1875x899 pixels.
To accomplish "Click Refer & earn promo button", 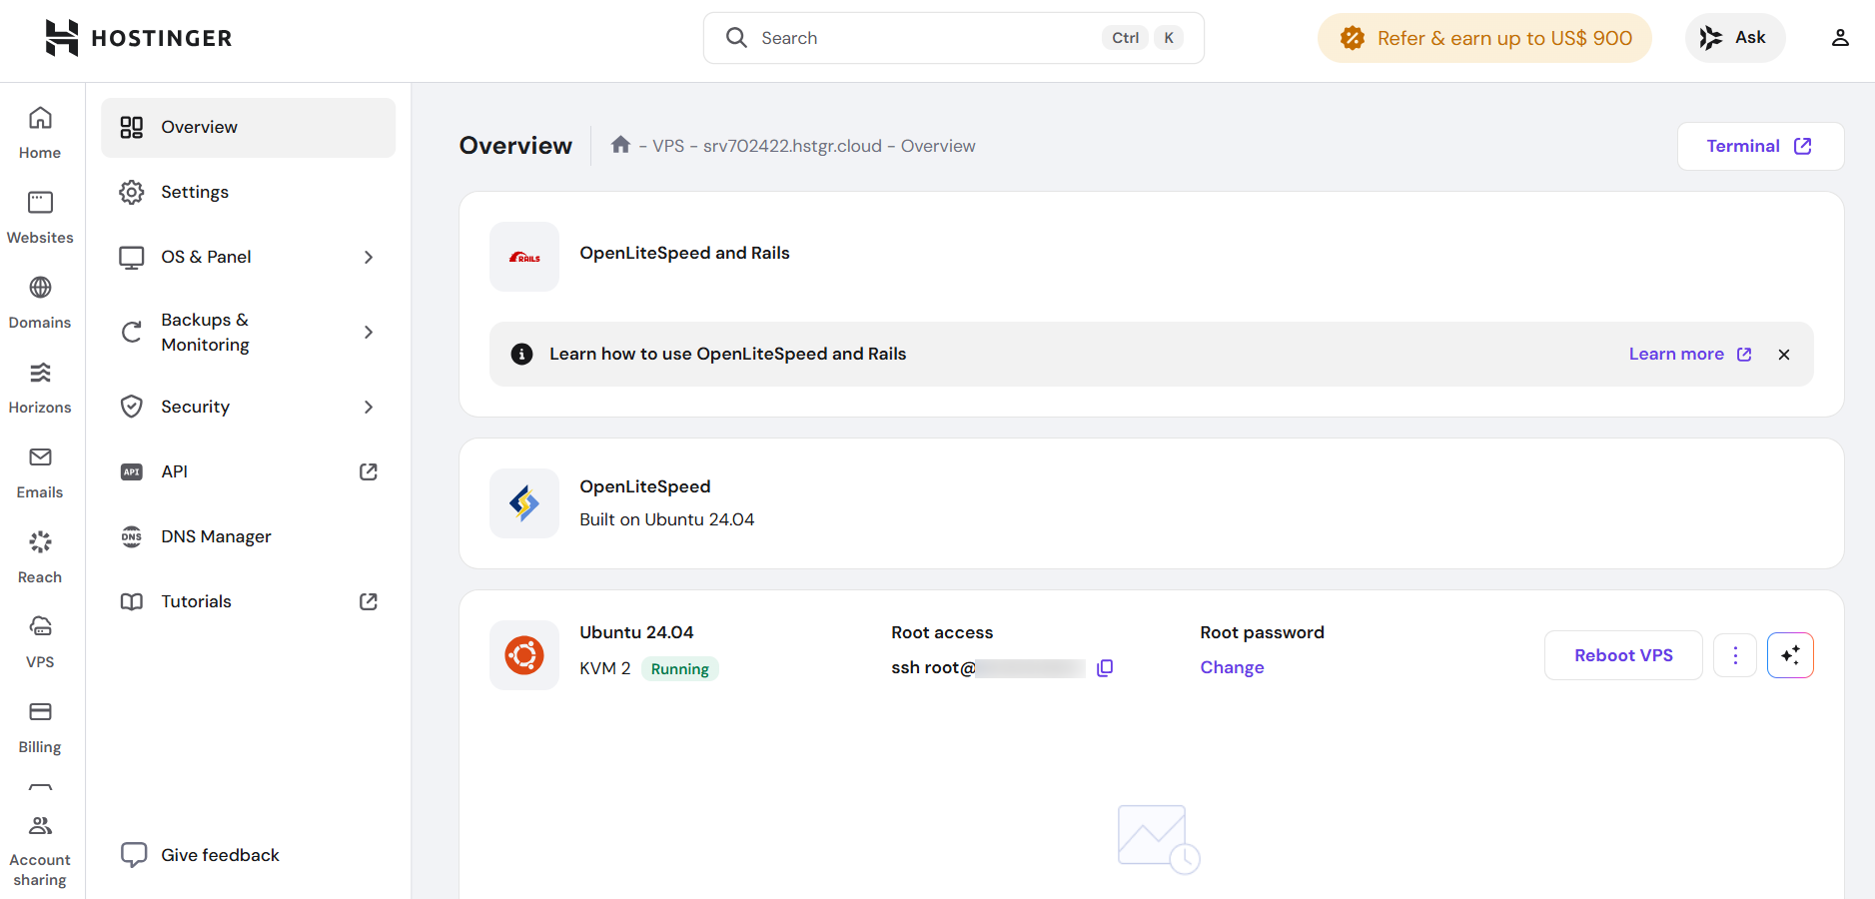I will (x=1484, y=38).
